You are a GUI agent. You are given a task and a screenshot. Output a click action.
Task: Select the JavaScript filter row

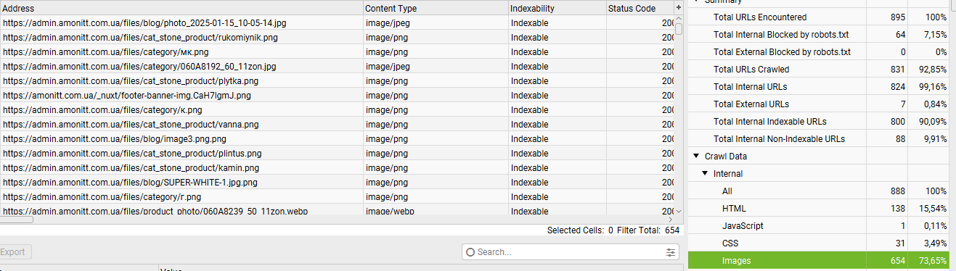pyautogui.click(x=818, y=226)
